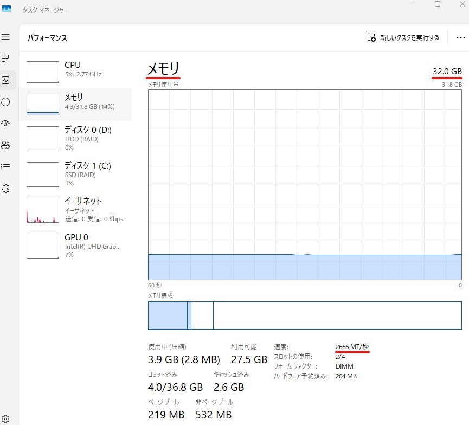Click the 2/4 slots used value
This screenshot has width=469, height=425.
[x=340, y=357]
